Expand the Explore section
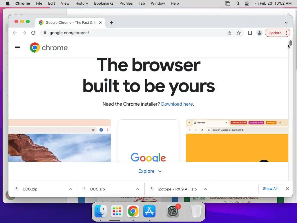 click(x=150, y=171)
